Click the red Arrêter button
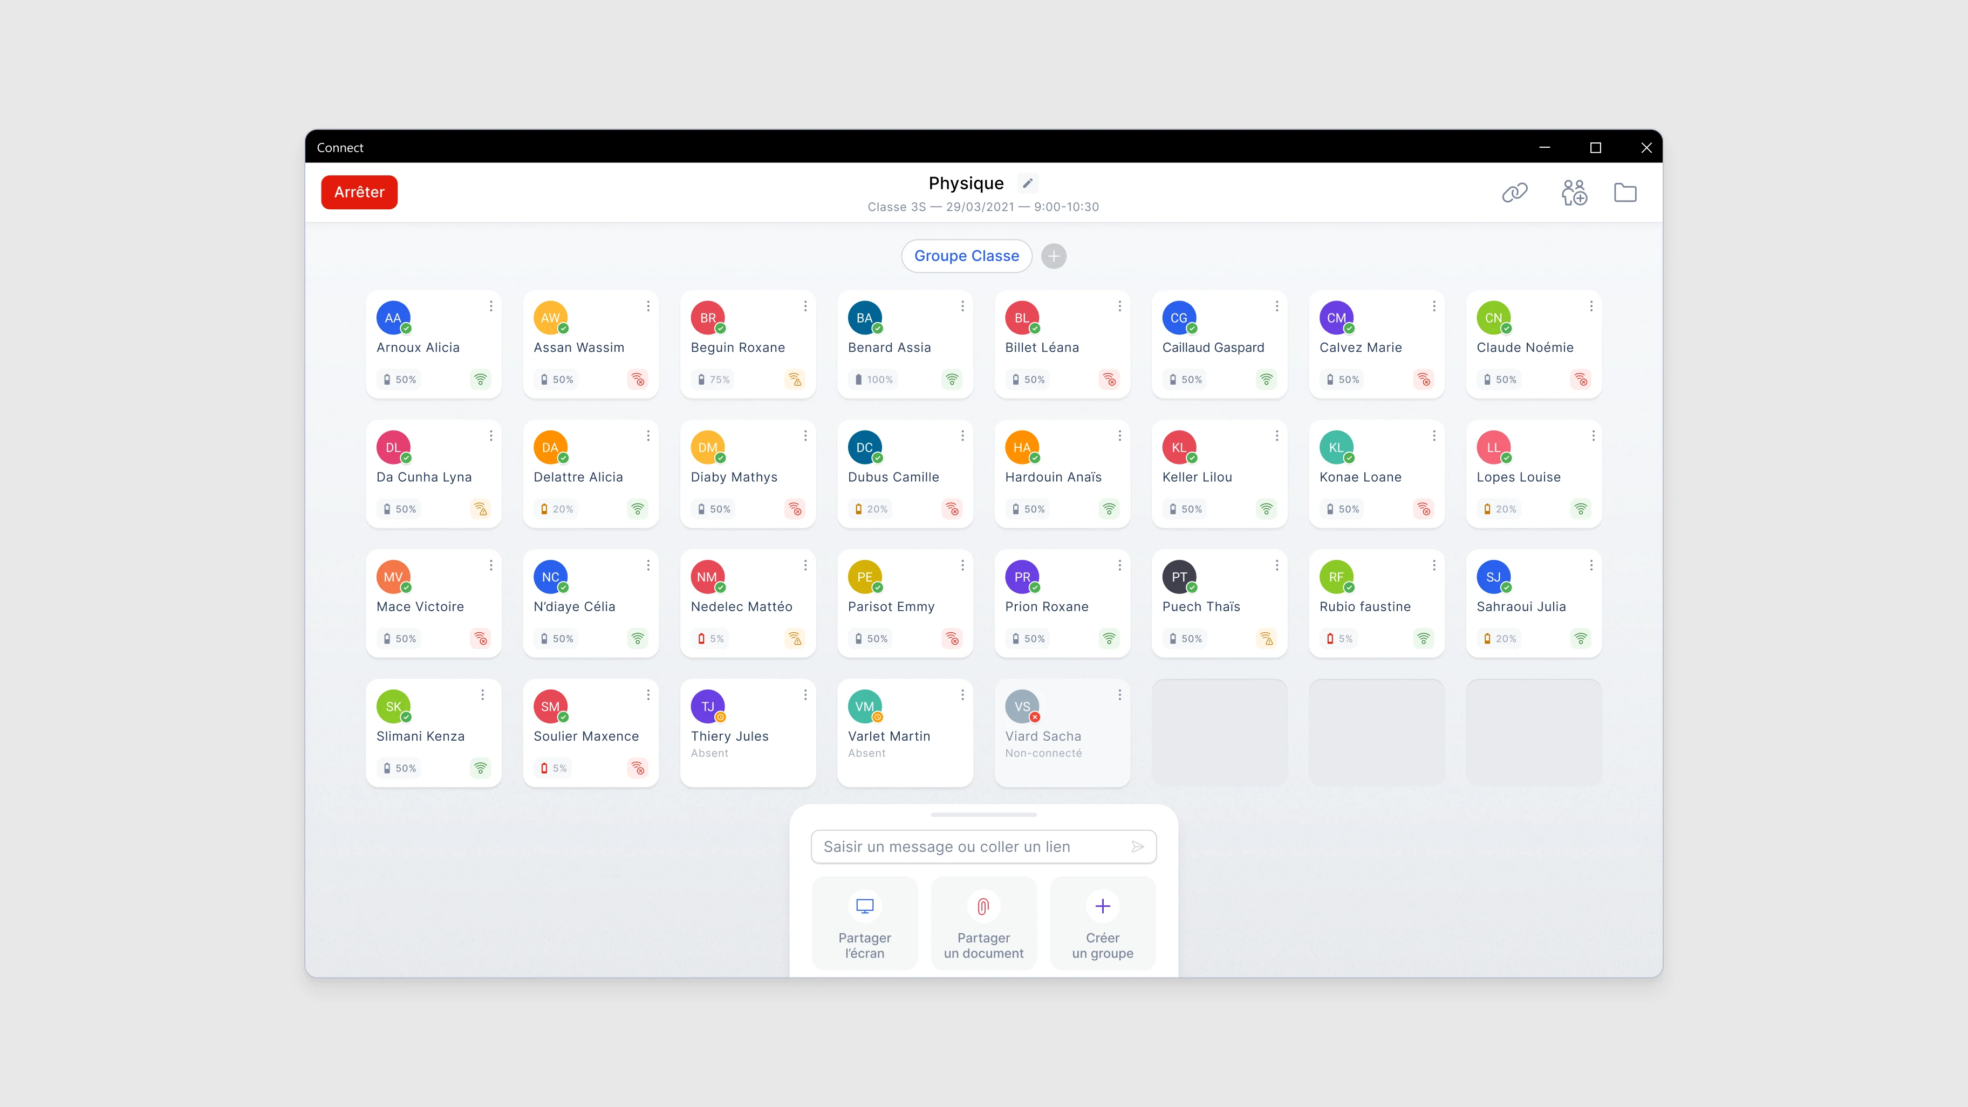 pos(358,192)
